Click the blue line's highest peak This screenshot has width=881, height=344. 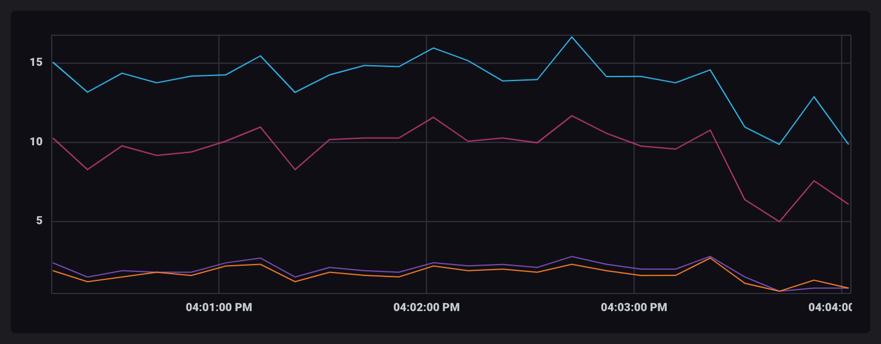coord(572,37)
